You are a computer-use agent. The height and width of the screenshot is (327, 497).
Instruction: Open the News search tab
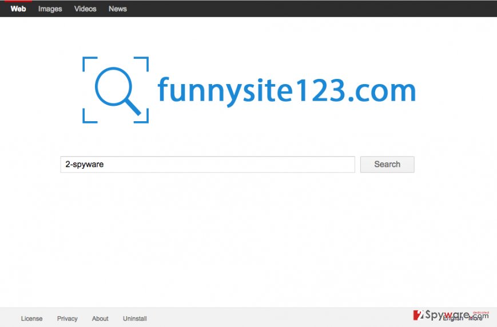tap(118, 9)
